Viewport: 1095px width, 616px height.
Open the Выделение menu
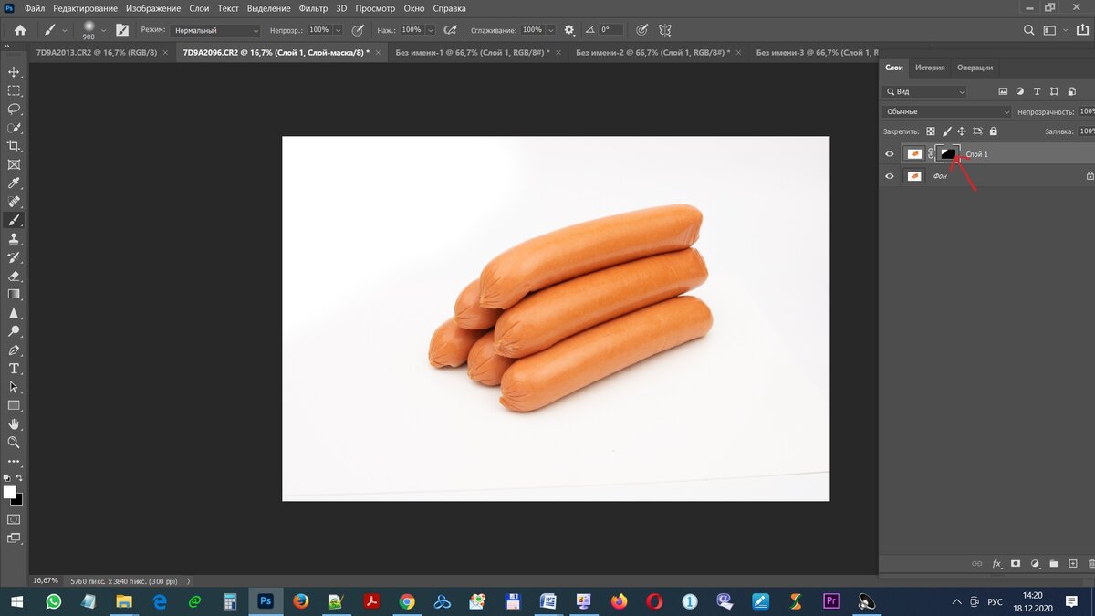pyautogui.click(x=267, y=8)
